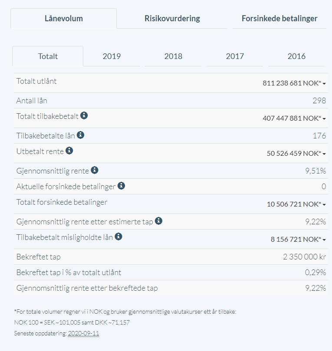This screenshot has width=332, height=351.
Task: Select the Lånevolum tab
Action: [64, 19]
